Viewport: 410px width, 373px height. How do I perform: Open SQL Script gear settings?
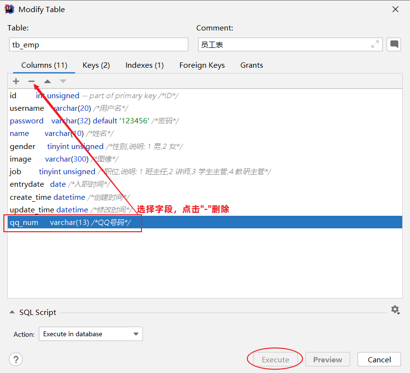pos(395,310)
